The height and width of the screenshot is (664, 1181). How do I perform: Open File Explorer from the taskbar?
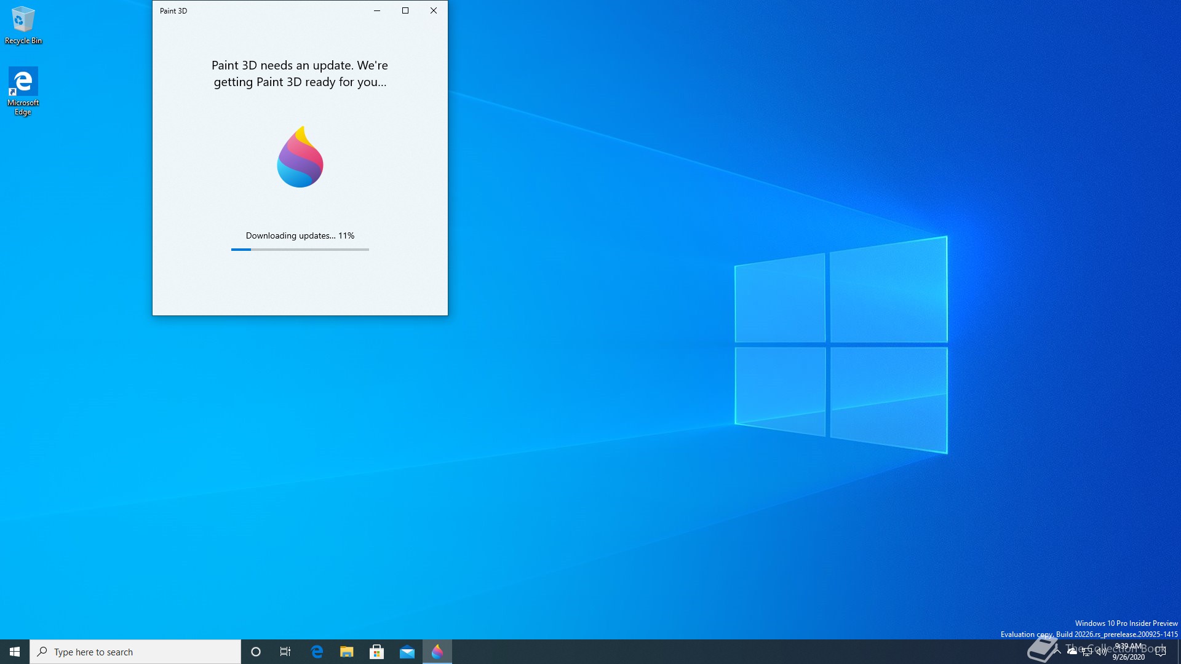pyautogui.click(x=347, y=652)
